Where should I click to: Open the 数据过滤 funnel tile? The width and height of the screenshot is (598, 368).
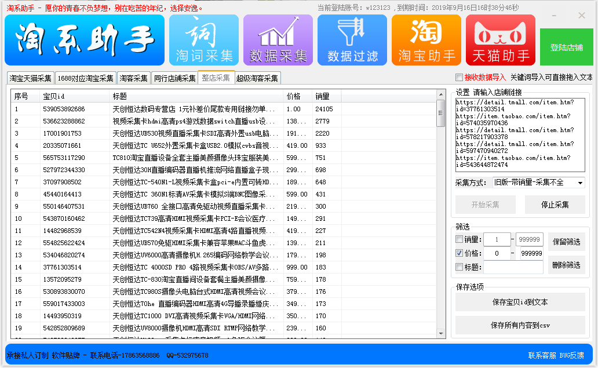[x=352, y=40]
